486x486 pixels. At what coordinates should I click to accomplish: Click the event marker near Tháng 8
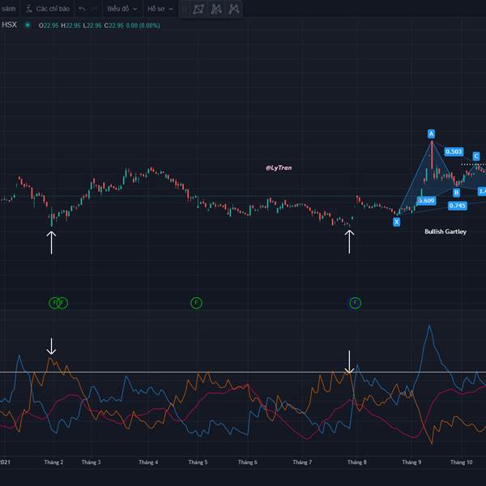tap(355, 303)
